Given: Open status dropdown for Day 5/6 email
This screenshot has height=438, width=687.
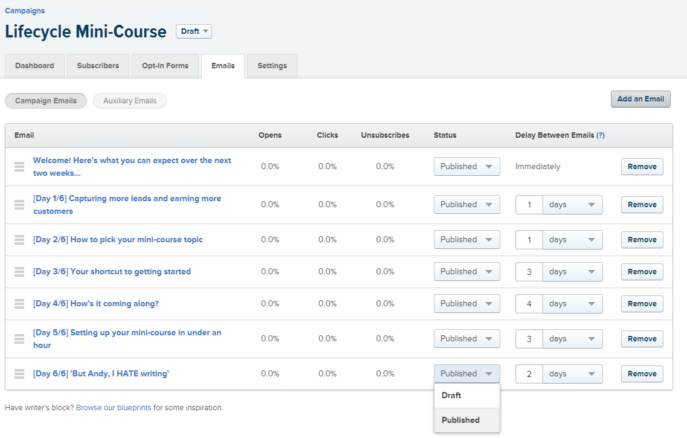Looking at the screenshot, I should (466, 338).
